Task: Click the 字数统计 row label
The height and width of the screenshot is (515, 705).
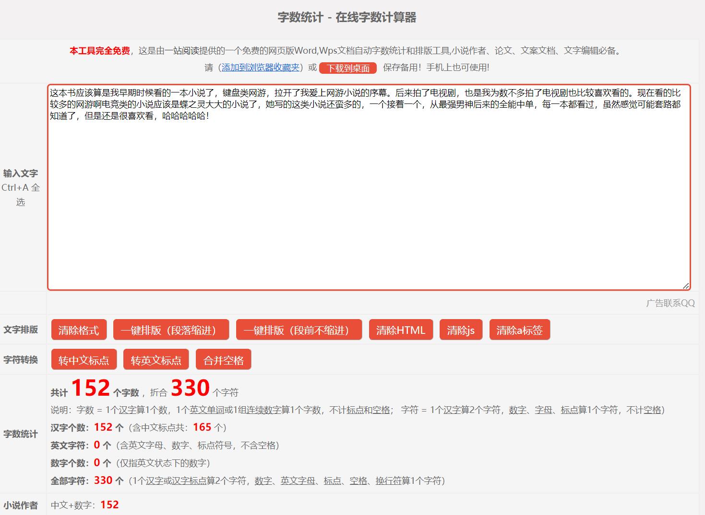Action: coord(20,434)
